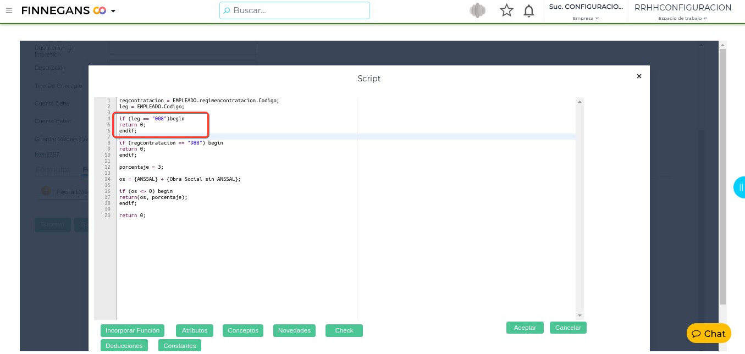Image resolution: width=745 pixels, height=354 pixels.
Task: Click line 'if (os <> 0) begin'
Action: coord(146,191)
